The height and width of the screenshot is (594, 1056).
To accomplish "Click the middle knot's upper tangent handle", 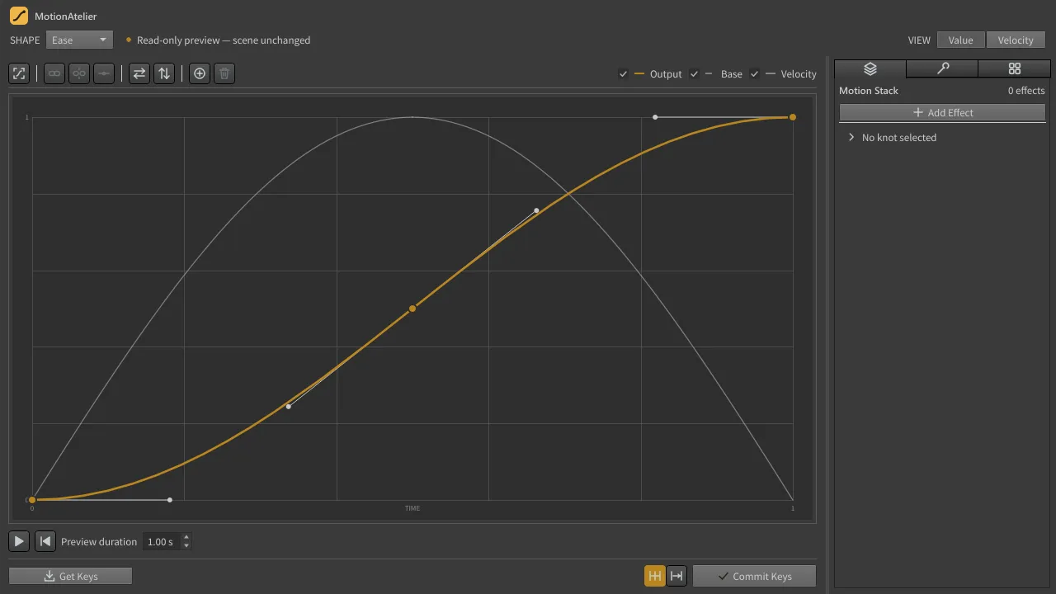I will (x=537, y=210).
